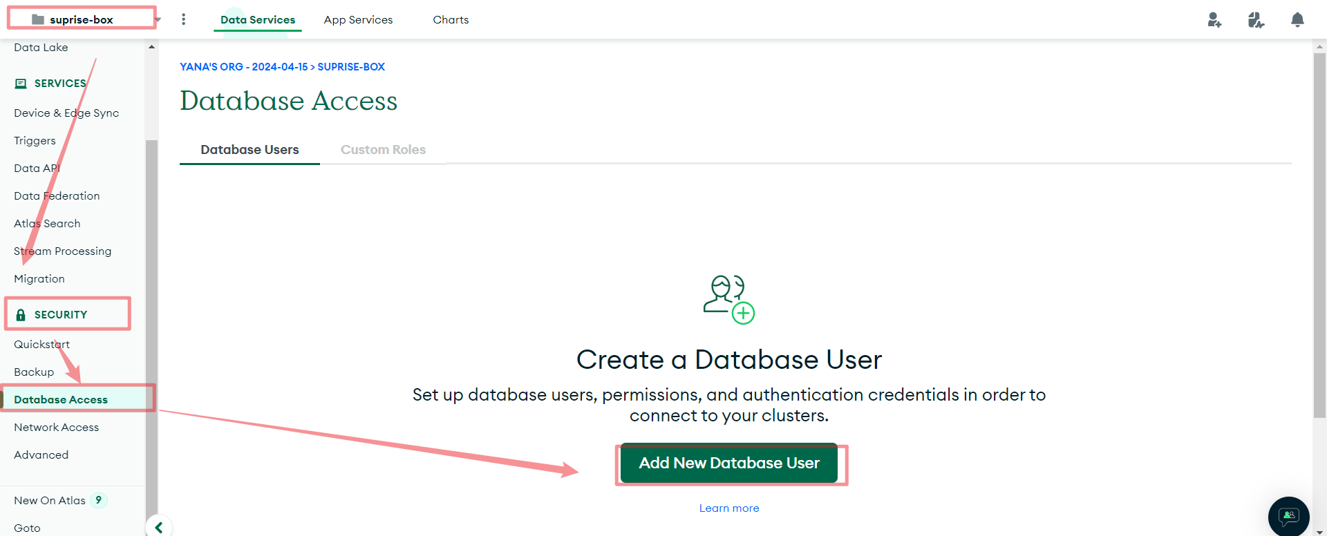Viewport: 1327px width, 536px height.
Task: Open the Charts tab
Action: tap(451, 20)
